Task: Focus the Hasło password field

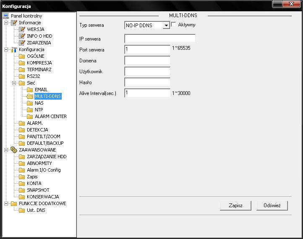Action: click(147, 82)
